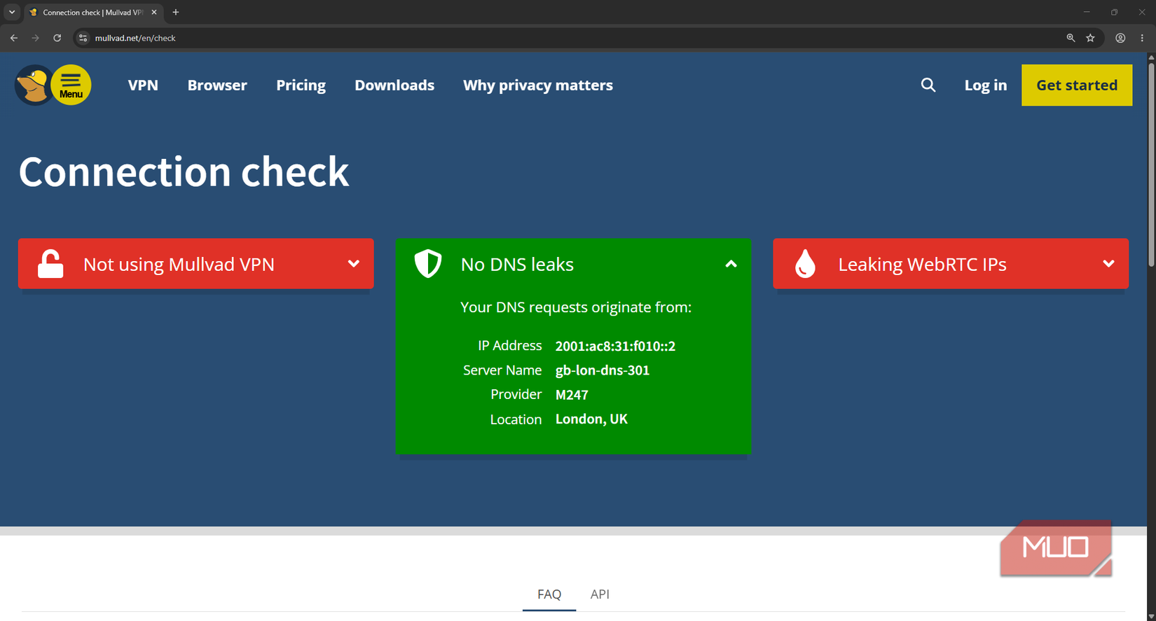
Task: Reload the page with refresh icon
Action: pos(57,38)
